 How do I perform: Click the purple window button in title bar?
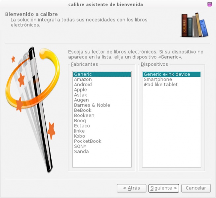[209, 4]
